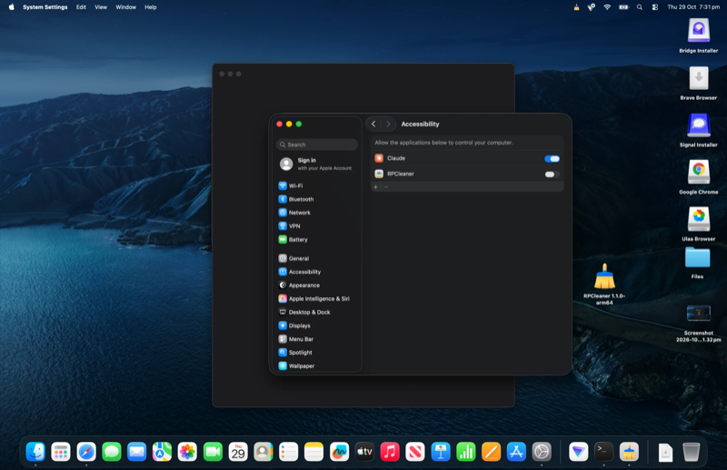Select the Claude row in the list
727x470 pixels.
click(x=467, y=158)
